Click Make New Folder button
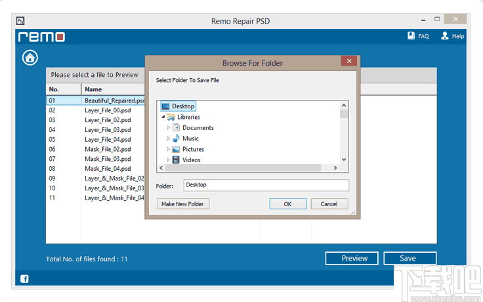The height and width of the screenshot is (302, 483). (183, 204)
